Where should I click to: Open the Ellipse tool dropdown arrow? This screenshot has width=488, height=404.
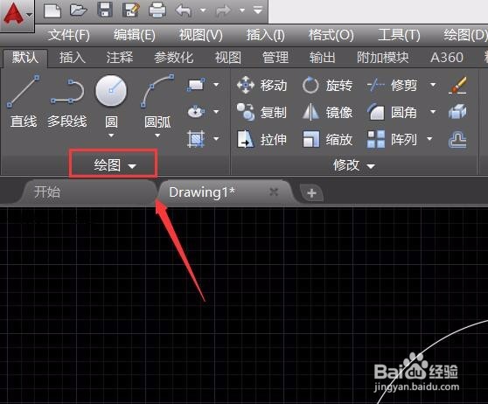pos(216,111)
